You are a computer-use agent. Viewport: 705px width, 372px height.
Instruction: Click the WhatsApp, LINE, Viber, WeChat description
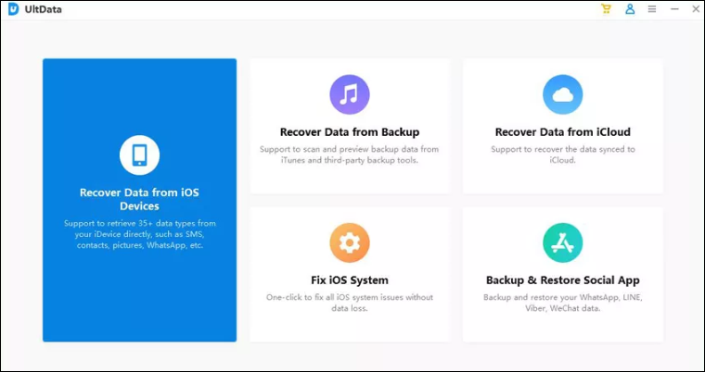(x=563, y=303)
